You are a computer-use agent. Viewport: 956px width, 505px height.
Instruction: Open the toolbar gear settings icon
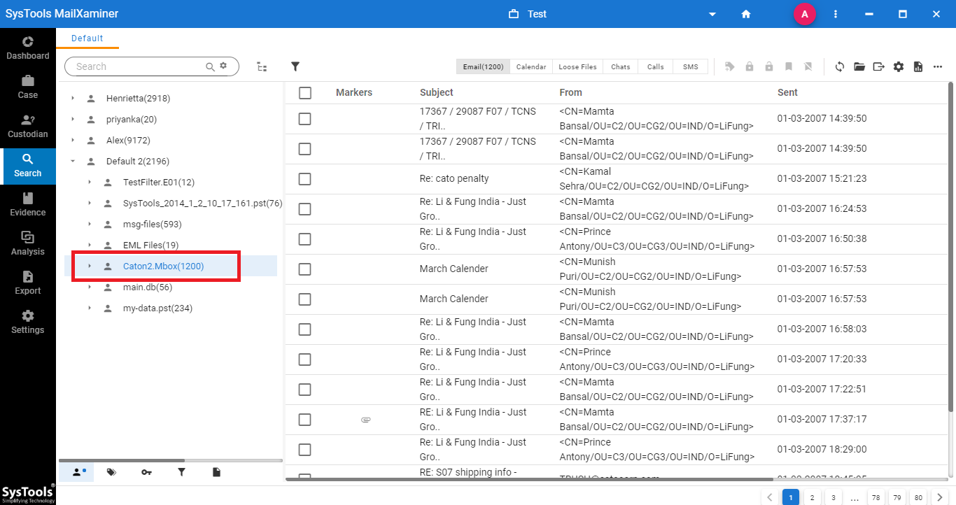899,66
